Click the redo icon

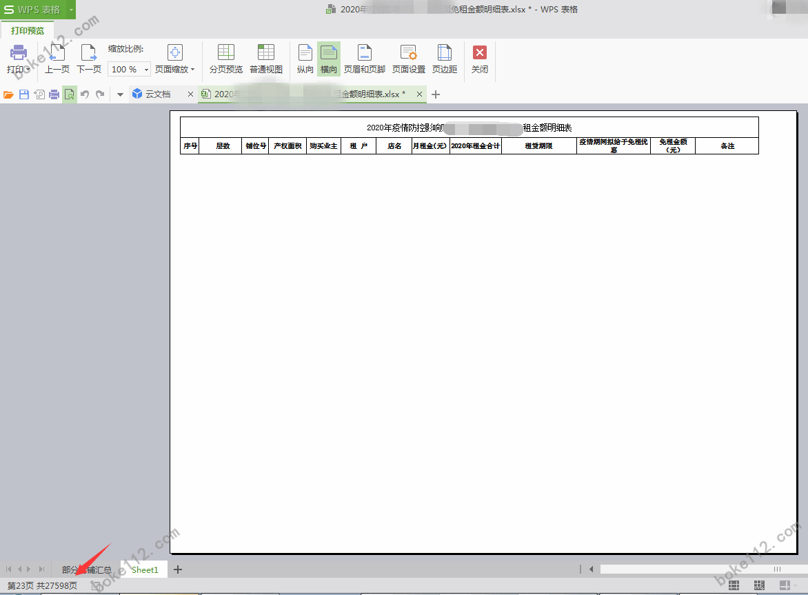pyautogui.click(x=100, y=94)
